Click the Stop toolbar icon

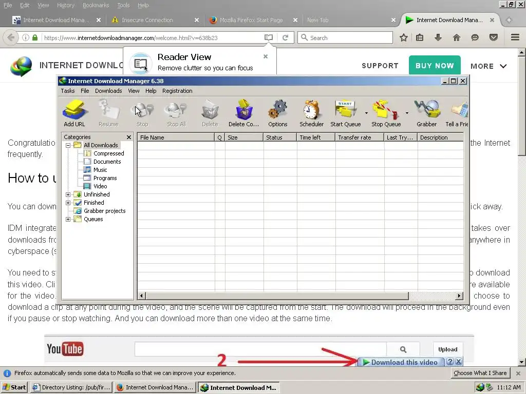pos(142,113)
